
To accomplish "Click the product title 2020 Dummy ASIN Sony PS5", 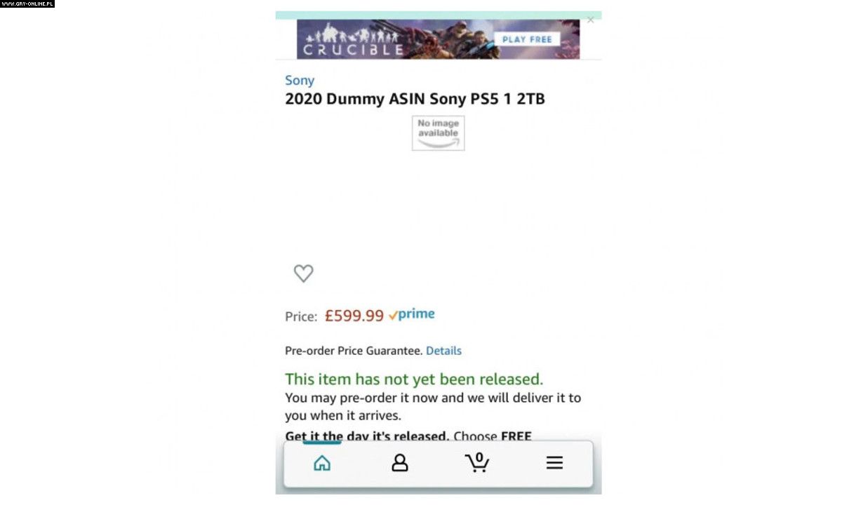I will pos(415,99).
